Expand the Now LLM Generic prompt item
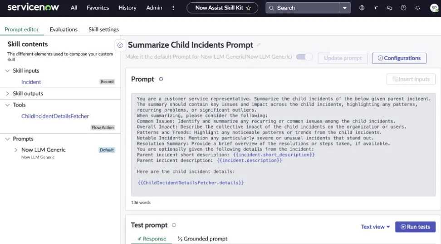Screen dimensions: 441x244 16,150
